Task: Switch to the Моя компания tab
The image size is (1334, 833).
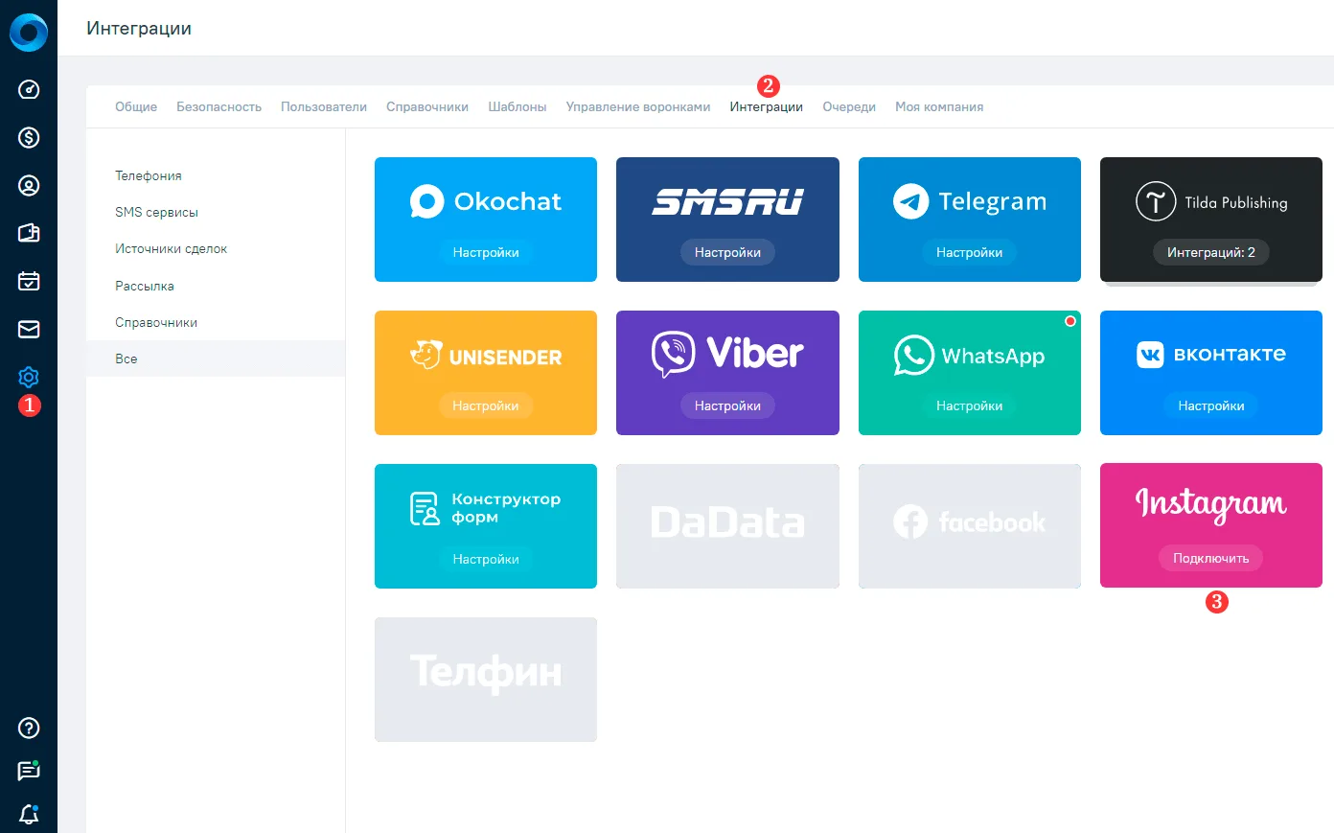Action: 939,106
